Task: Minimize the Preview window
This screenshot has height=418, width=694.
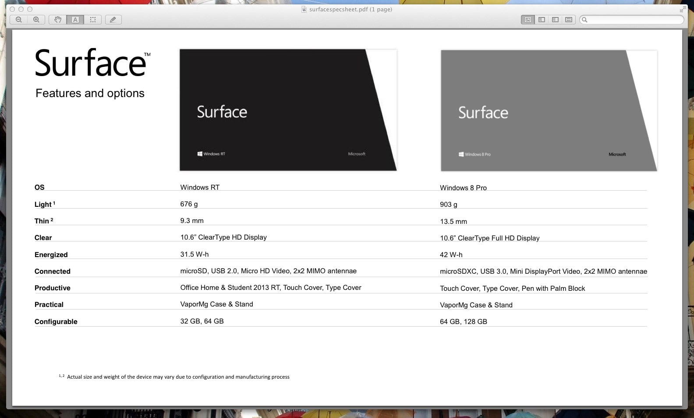Action: click(x=21, y=9)
